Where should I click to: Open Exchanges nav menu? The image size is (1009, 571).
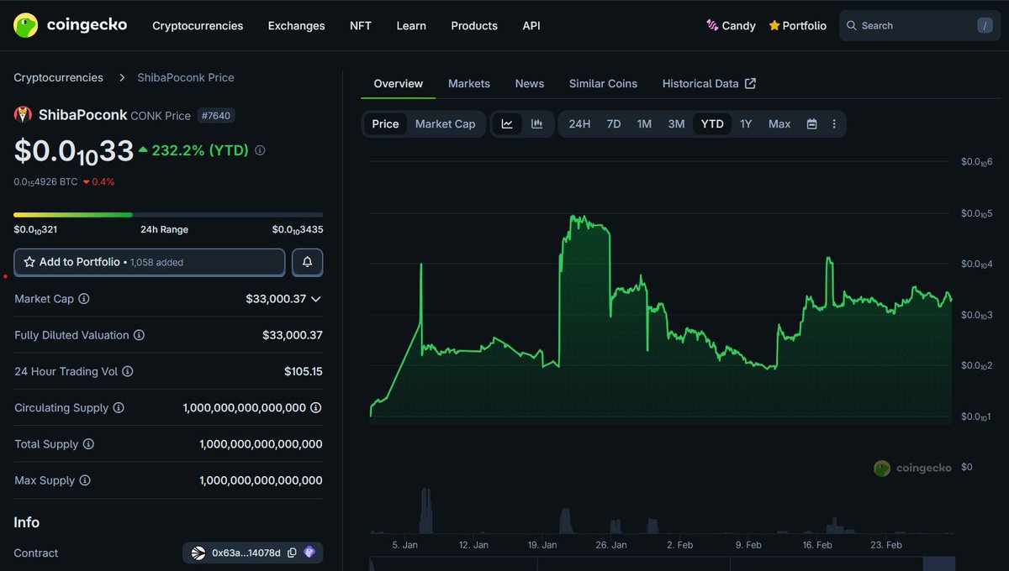[296, 26]
